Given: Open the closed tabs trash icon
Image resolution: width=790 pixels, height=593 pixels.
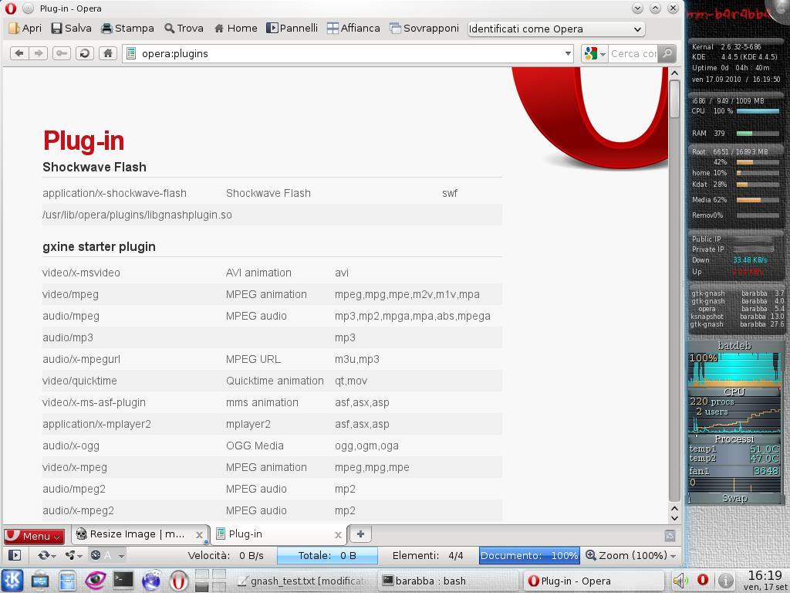Looking at the screenshot, I should pyautogui.click(x=670, y=534).
